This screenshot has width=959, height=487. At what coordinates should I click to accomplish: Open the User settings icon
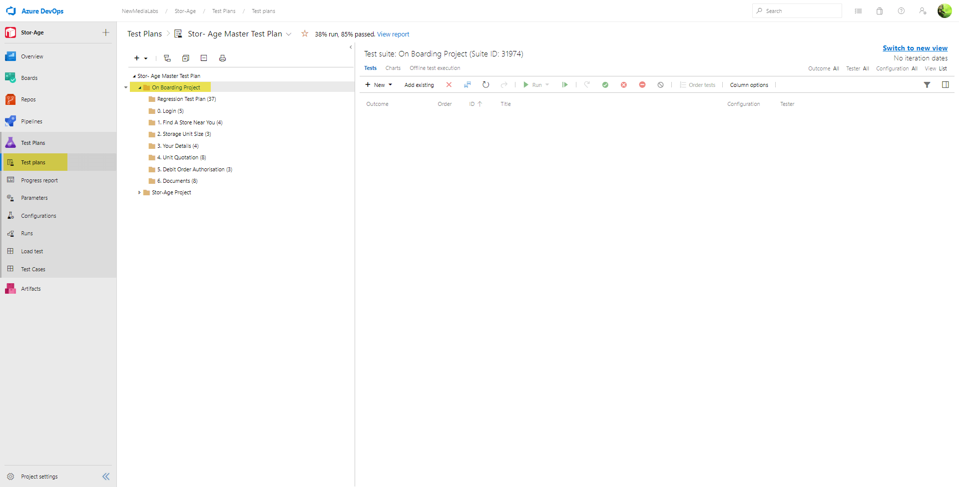click(923, 11)
